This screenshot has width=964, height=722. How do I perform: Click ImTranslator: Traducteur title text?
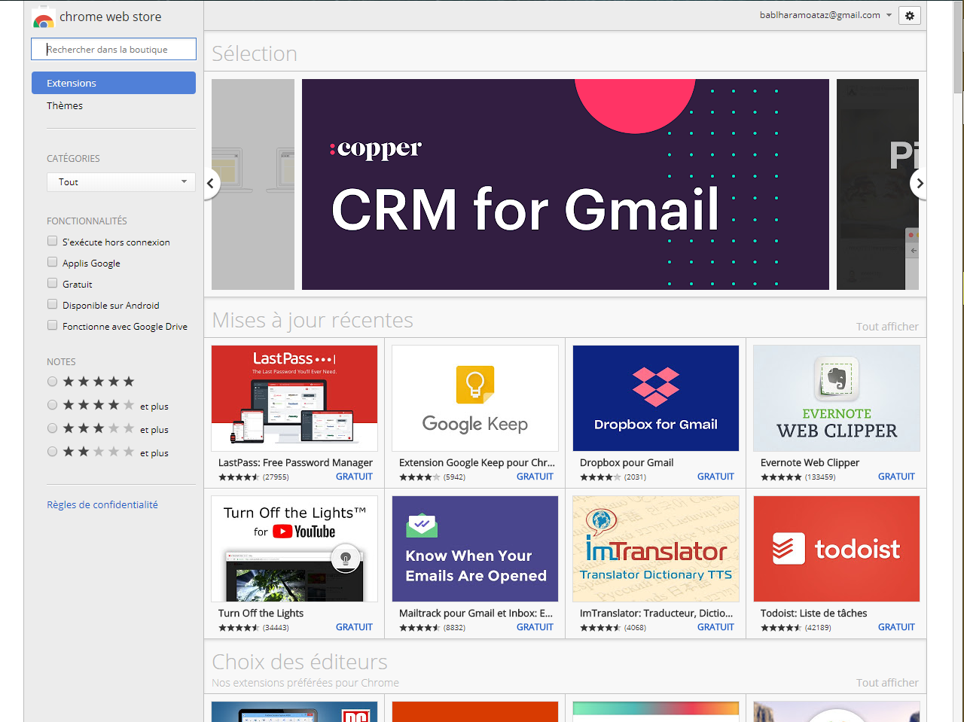(x=656, y=613)
